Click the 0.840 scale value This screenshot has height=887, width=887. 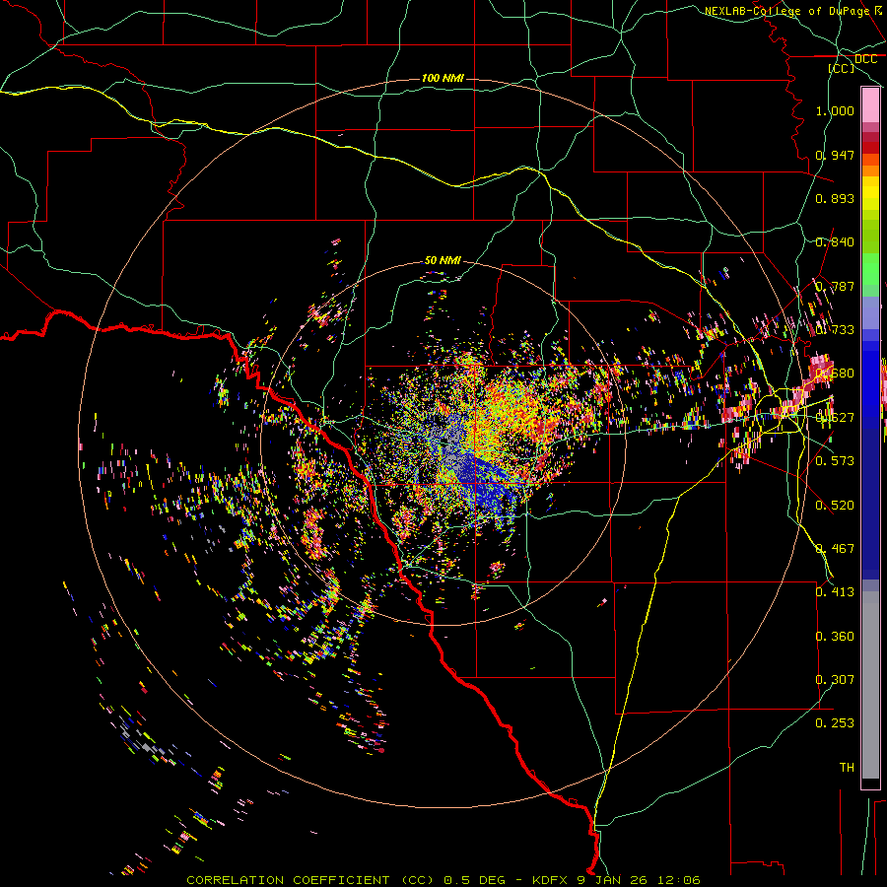pyautogui.click(x=835, y=242)
